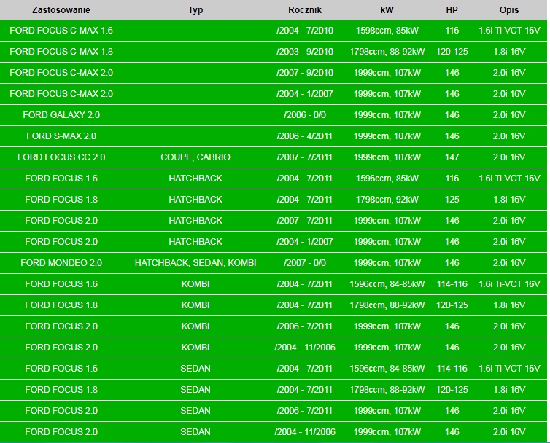
Task: Click the /2003 - 9/2010 year cell
Action: click(x=305, y=52)
